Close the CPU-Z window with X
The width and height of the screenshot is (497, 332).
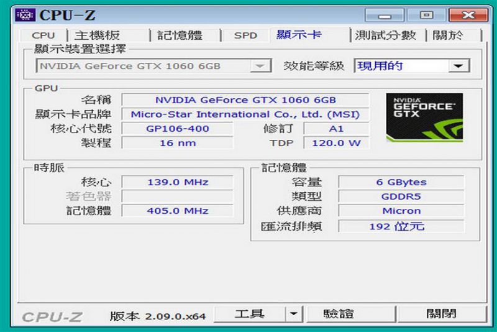468,15
